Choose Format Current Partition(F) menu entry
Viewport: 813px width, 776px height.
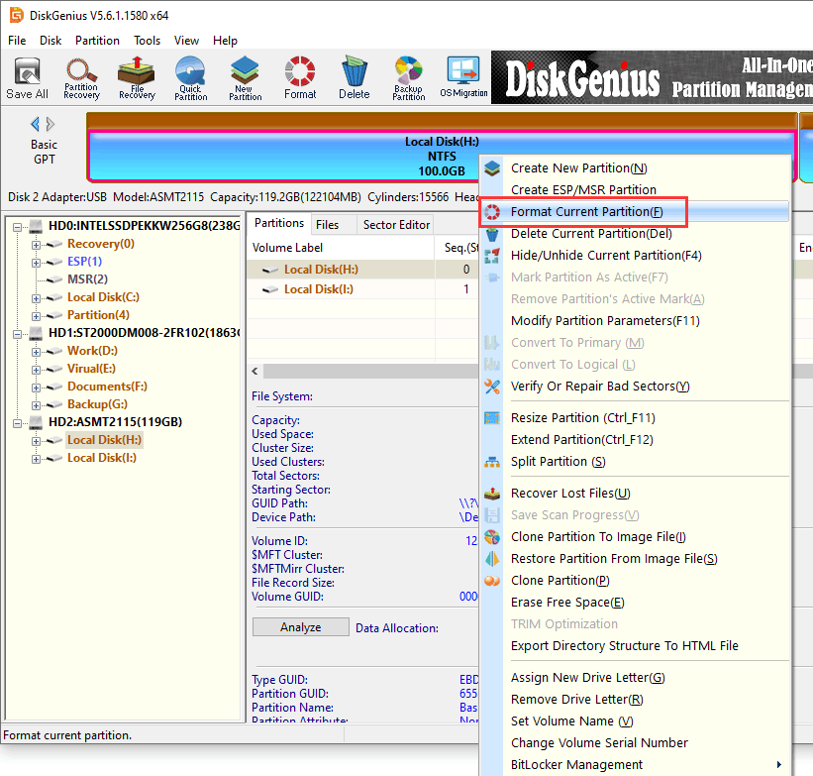pyautogui.click(x=586, y=212)
